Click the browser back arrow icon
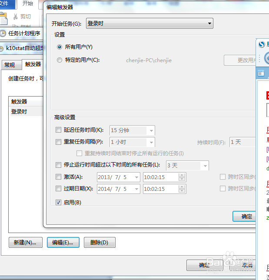 [267, 58]
